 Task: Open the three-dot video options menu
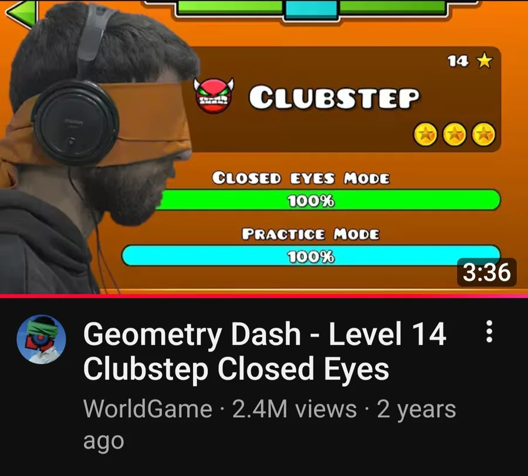click(489, 332)
